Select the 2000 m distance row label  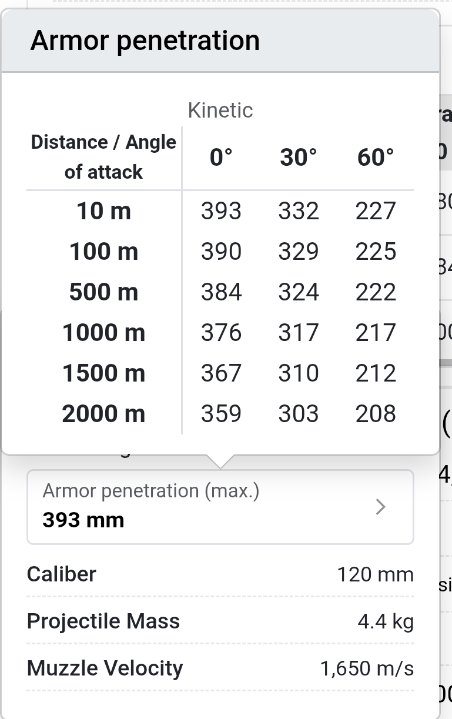point(104,414)
